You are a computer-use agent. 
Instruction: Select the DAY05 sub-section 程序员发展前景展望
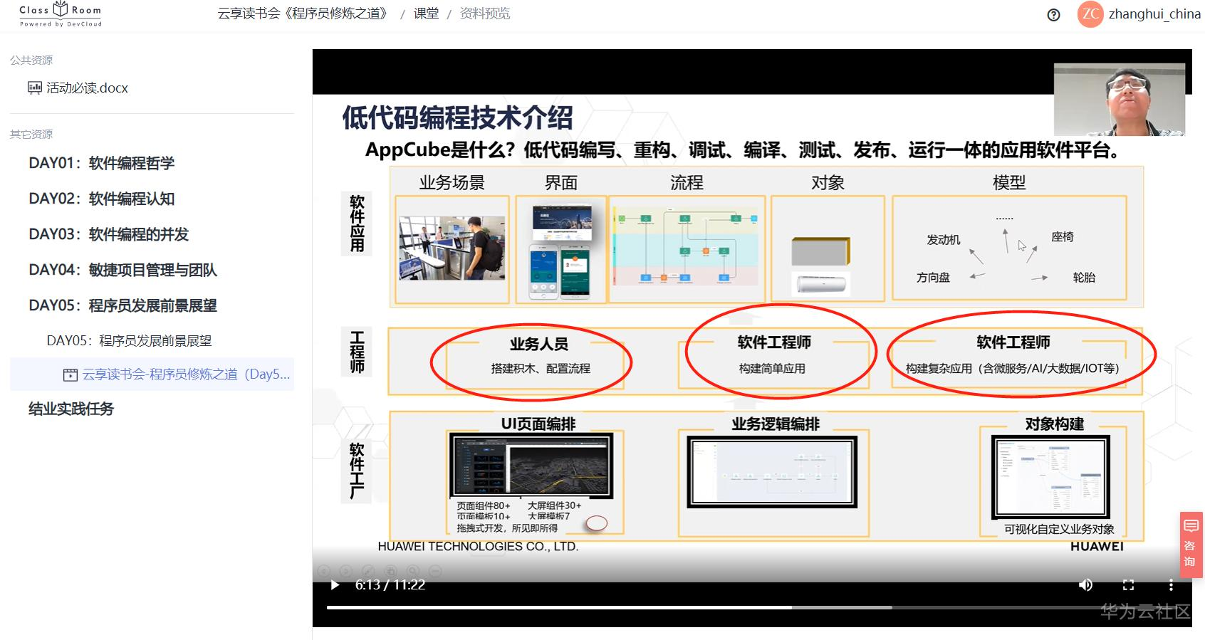[x=130, y=340]
